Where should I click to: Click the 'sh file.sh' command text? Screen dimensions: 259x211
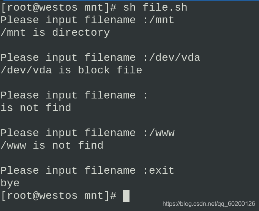point(155,8)
